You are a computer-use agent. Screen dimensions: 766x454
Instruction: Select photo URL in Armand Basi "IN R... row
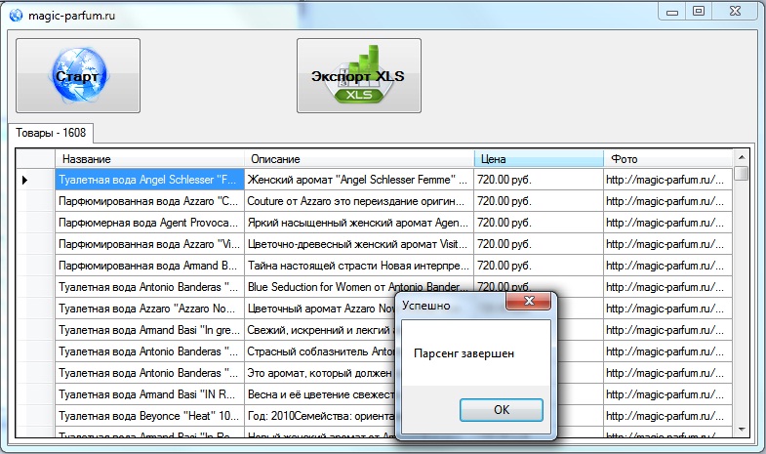point(667,394)
